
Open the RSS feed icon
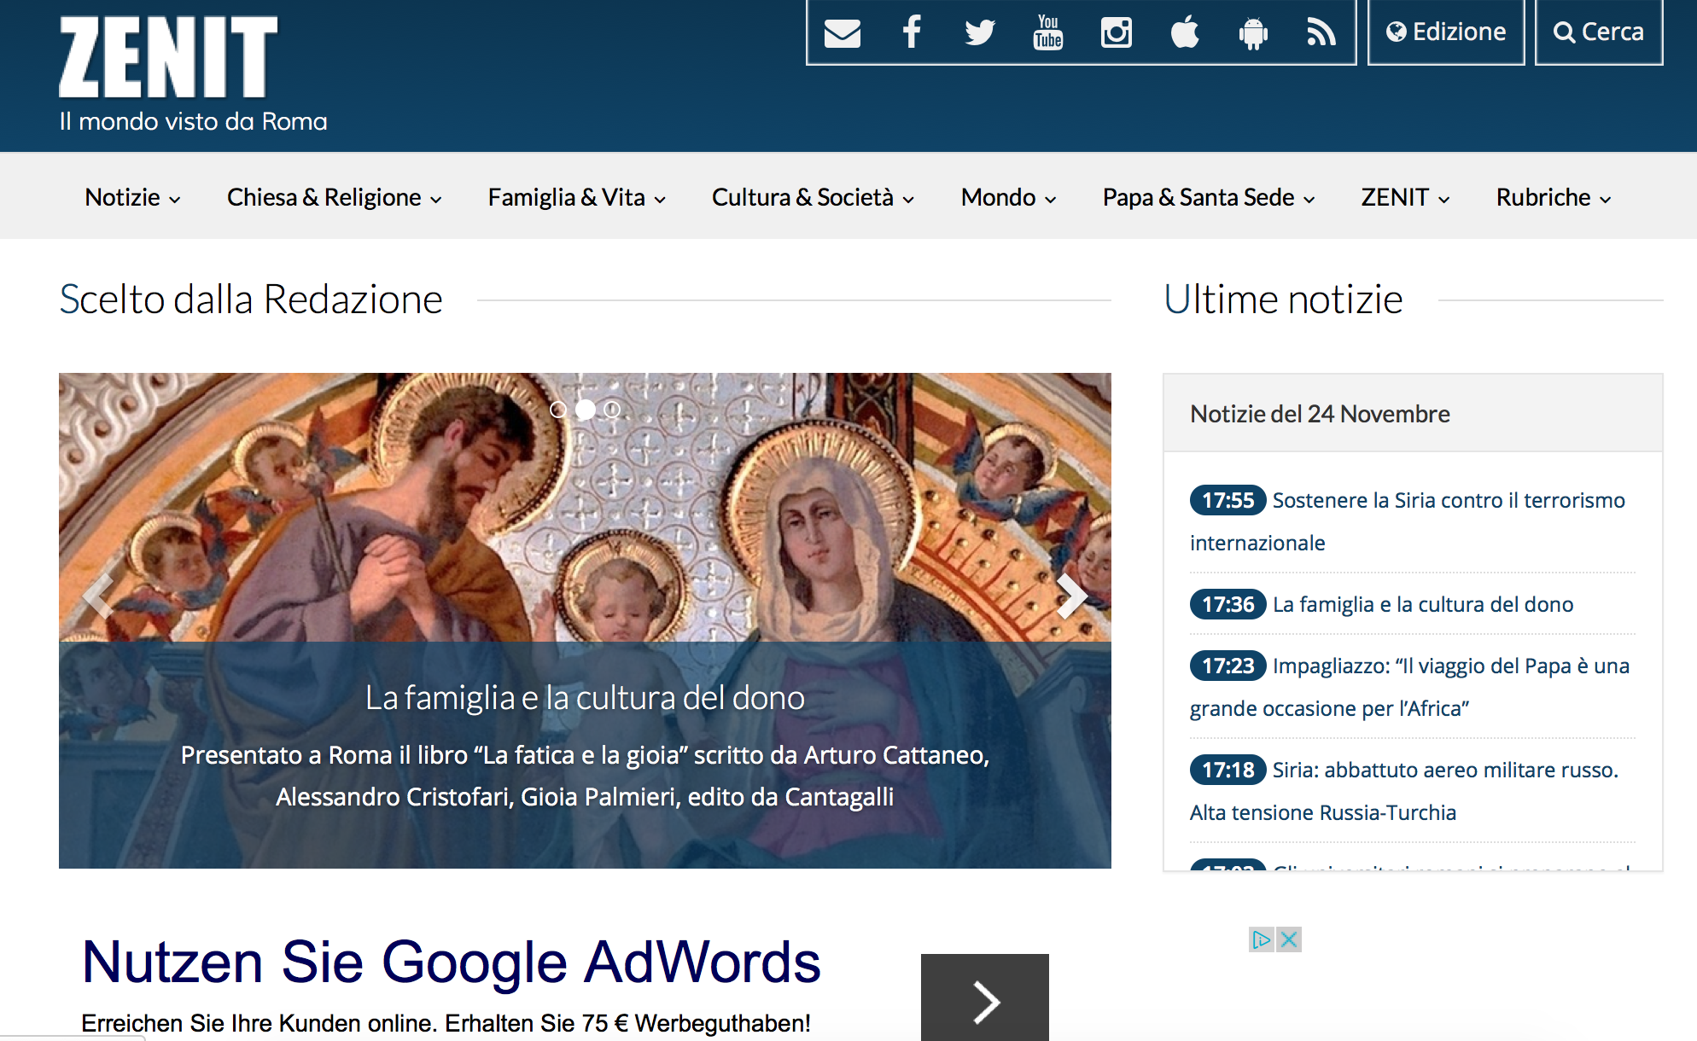(x=1321, y=32)
